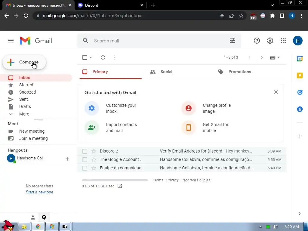Switch to the Primary tab
This screenshot has height=231, width=308.
(111, 72)
